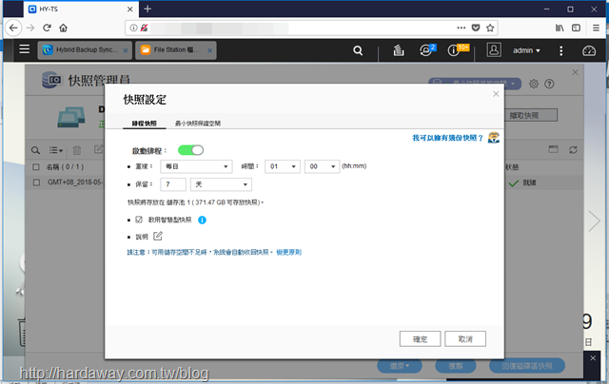Open the 天 retention unit dropdown

coord(221,184)
